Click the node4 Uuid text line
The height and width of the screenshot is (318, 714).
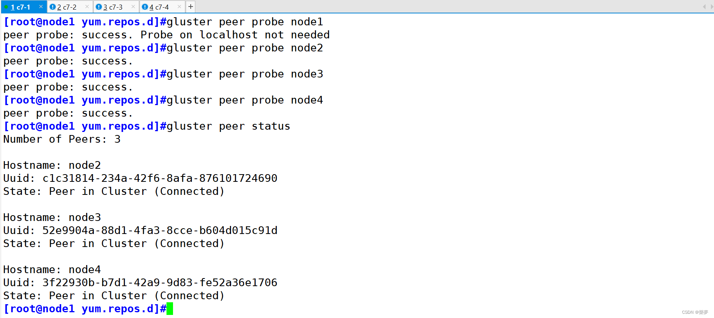tap(140, 282)
